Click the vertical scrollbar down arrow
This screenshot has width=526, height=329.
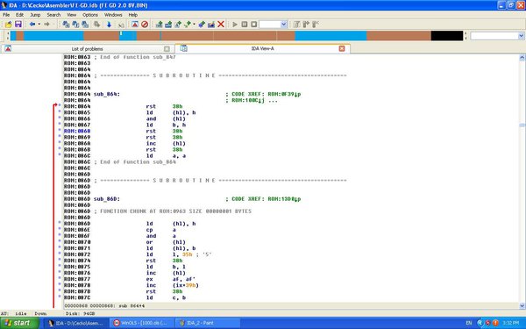pos(522,305)
